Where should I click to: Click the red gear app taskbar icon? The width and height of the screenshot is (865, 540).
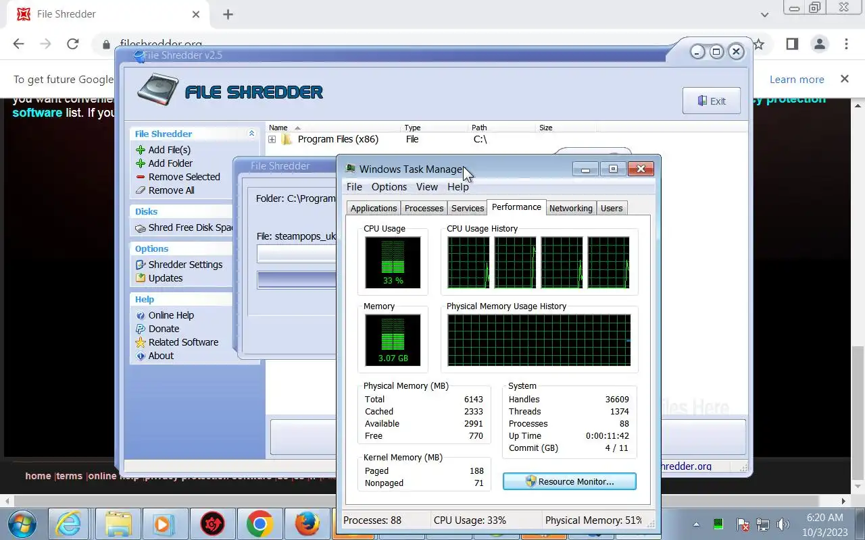(x=212, y=524)
